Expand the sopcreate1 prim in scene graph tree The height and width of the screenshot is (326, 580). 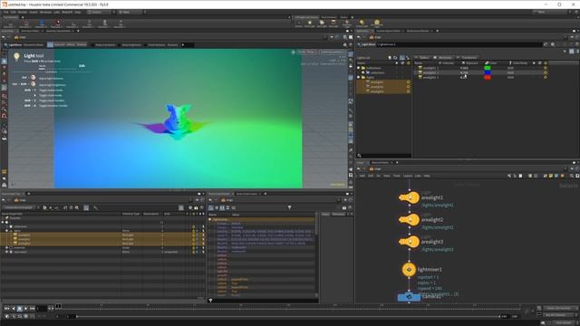tap(6, 252)
